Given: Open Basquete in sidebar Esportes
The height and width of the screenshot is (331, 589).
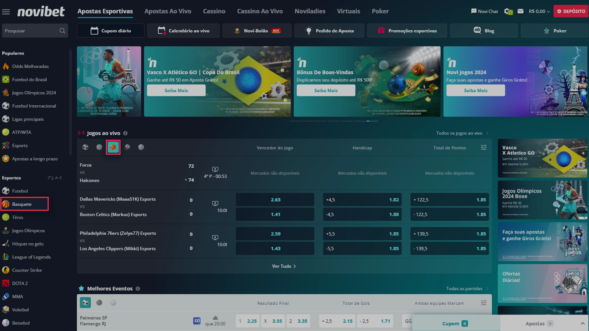Looking at the screenshot, I should (25, 204).
